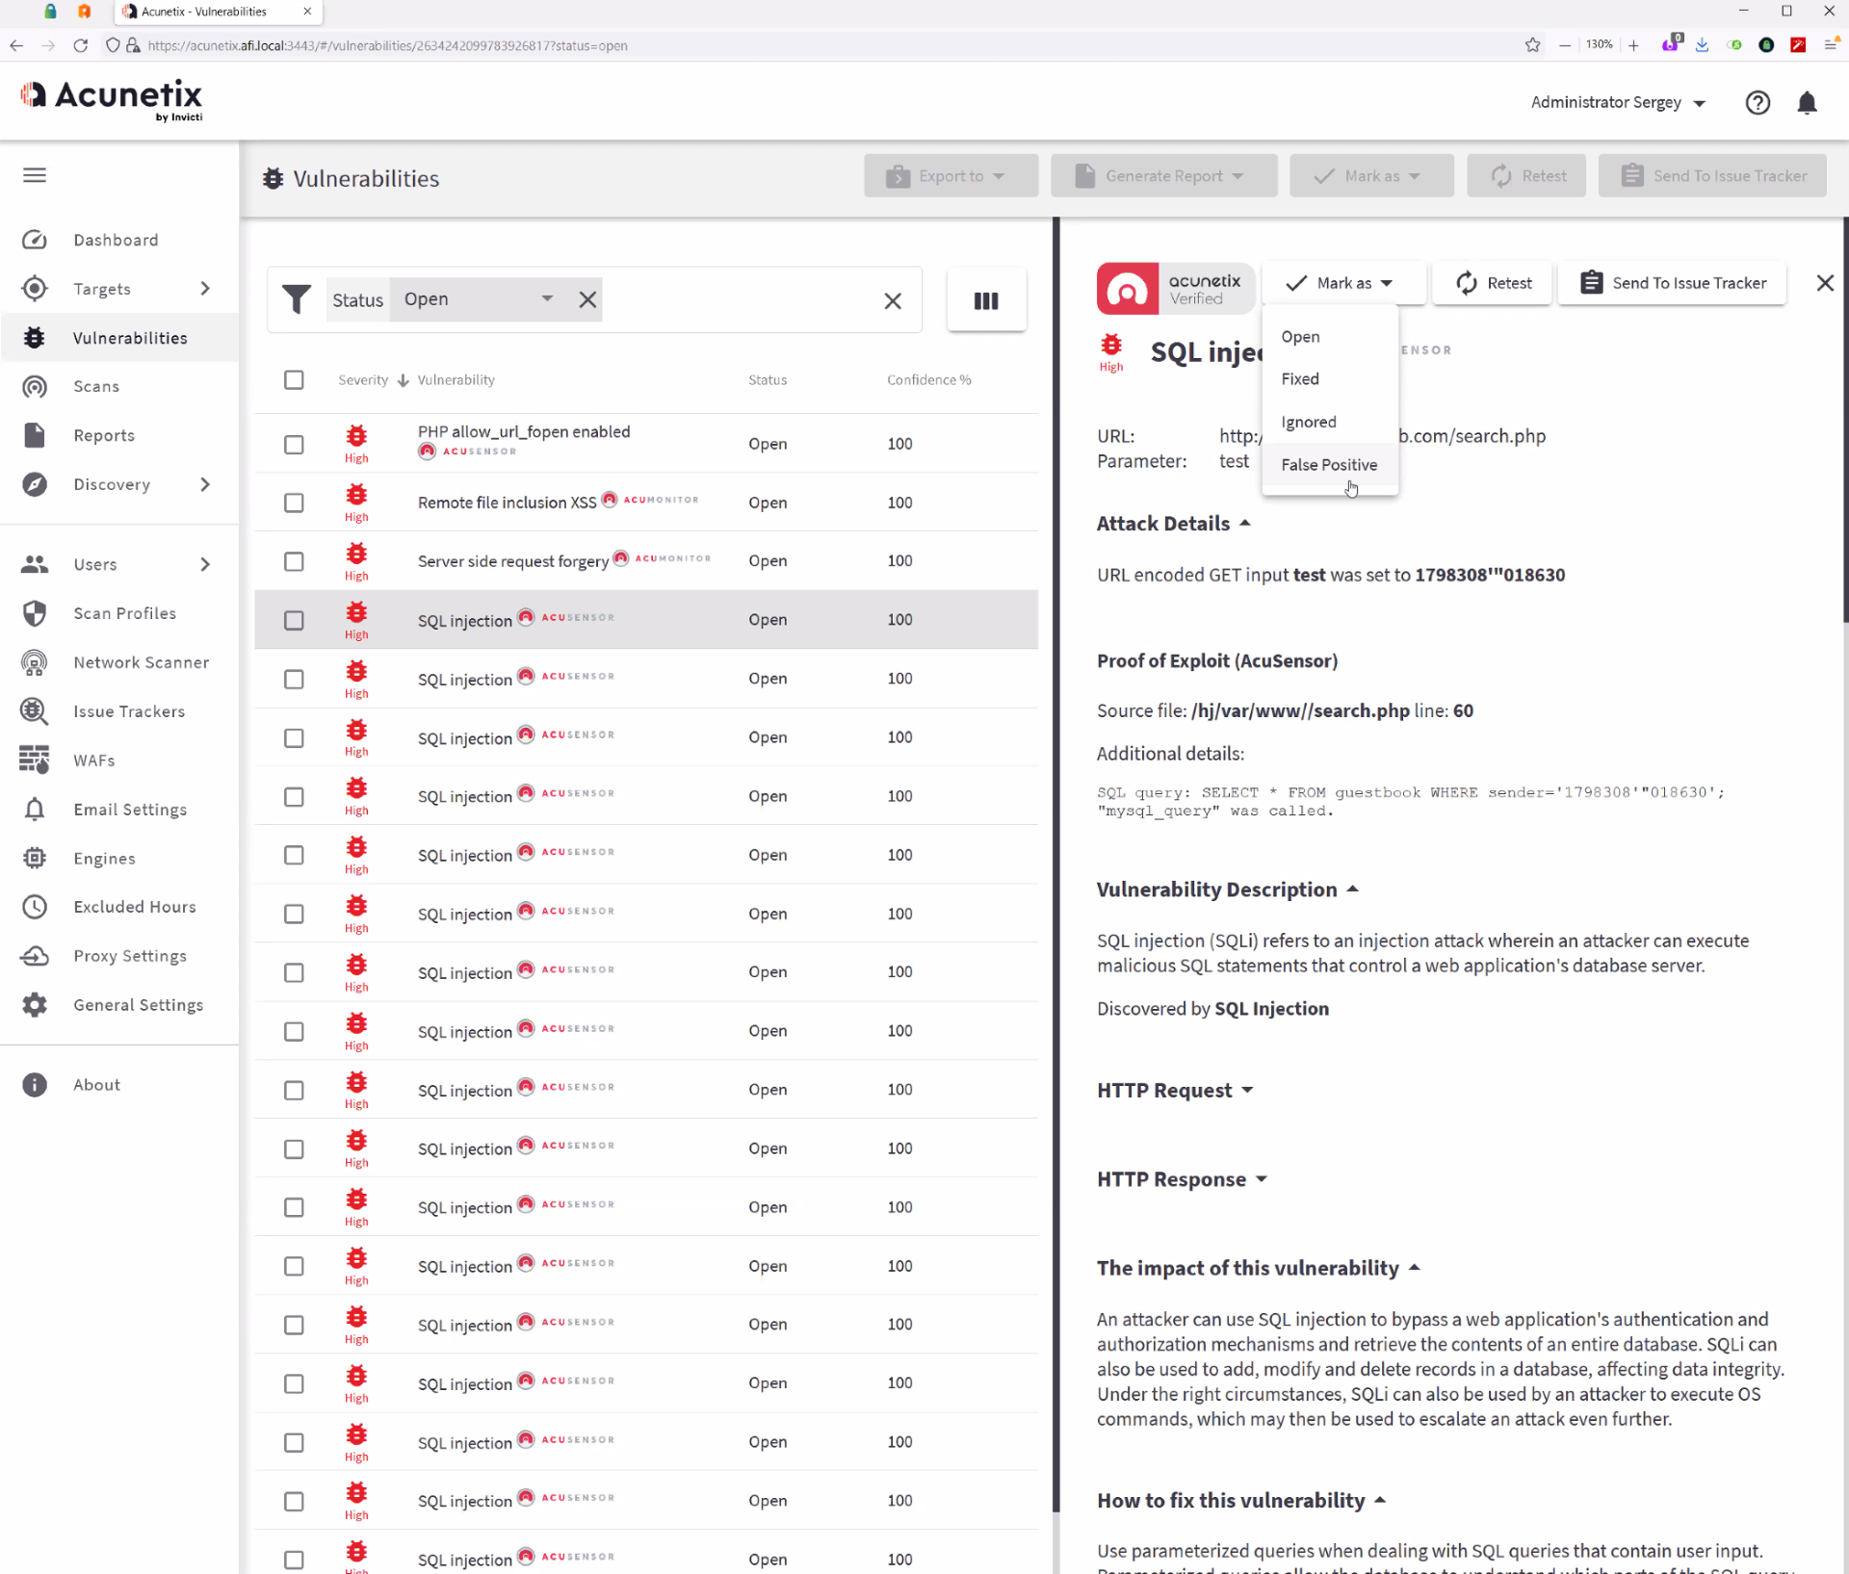Open WAFs from the sidebar

(93, 761)
